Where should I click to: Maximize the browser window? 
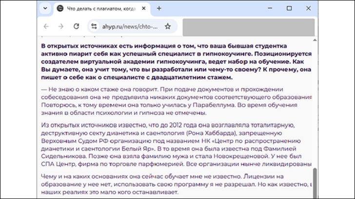[289, 8]
